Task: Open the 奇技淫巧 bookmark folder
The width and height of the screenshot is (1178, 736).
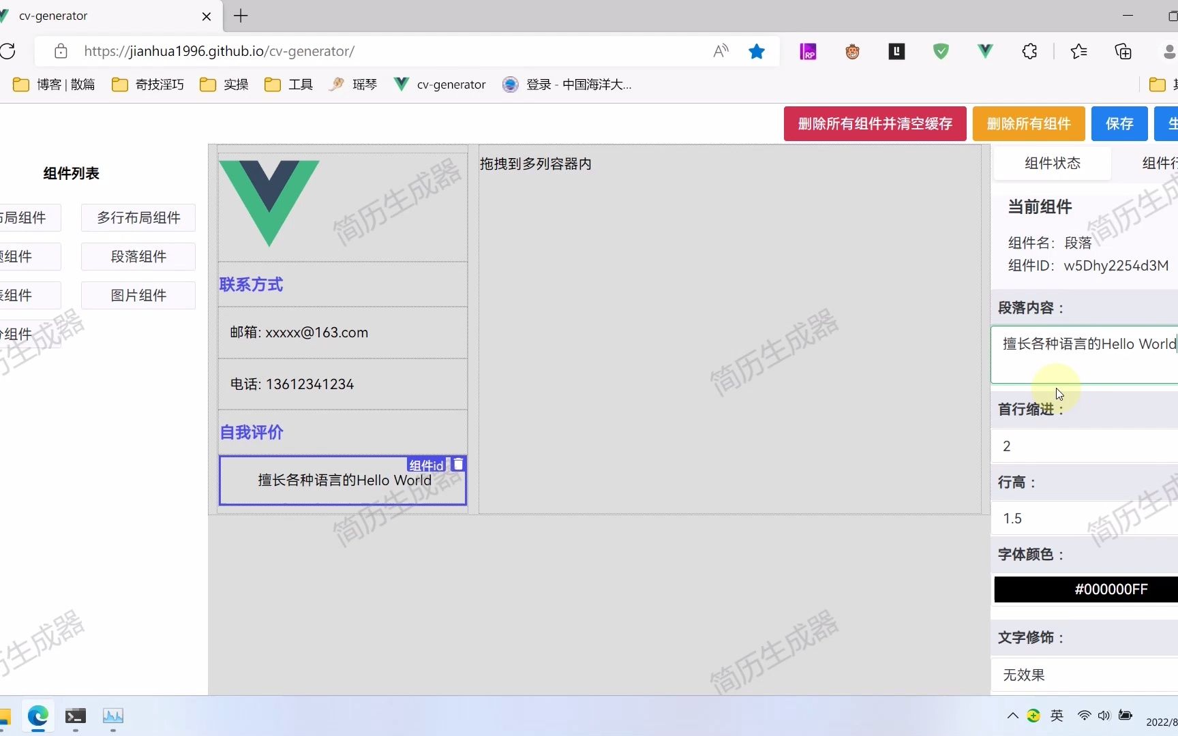Action: click(x=148, y=85)
